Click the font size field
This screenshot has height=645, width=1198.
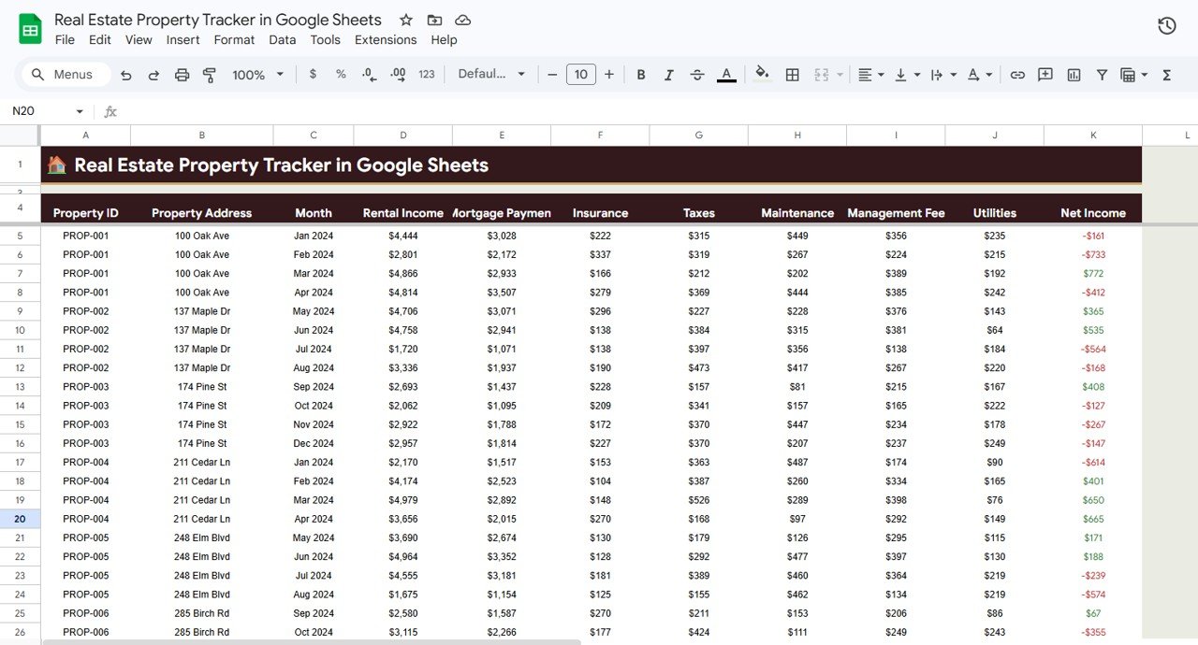point(581,74)
